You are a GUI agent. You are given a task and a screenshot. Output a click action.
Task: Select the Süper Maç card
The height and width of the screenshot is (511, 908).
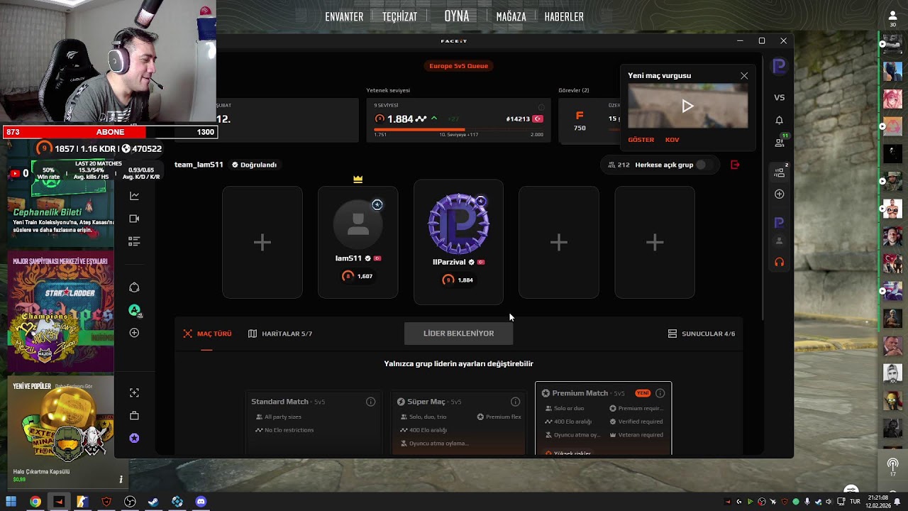[x=458, y=422]
